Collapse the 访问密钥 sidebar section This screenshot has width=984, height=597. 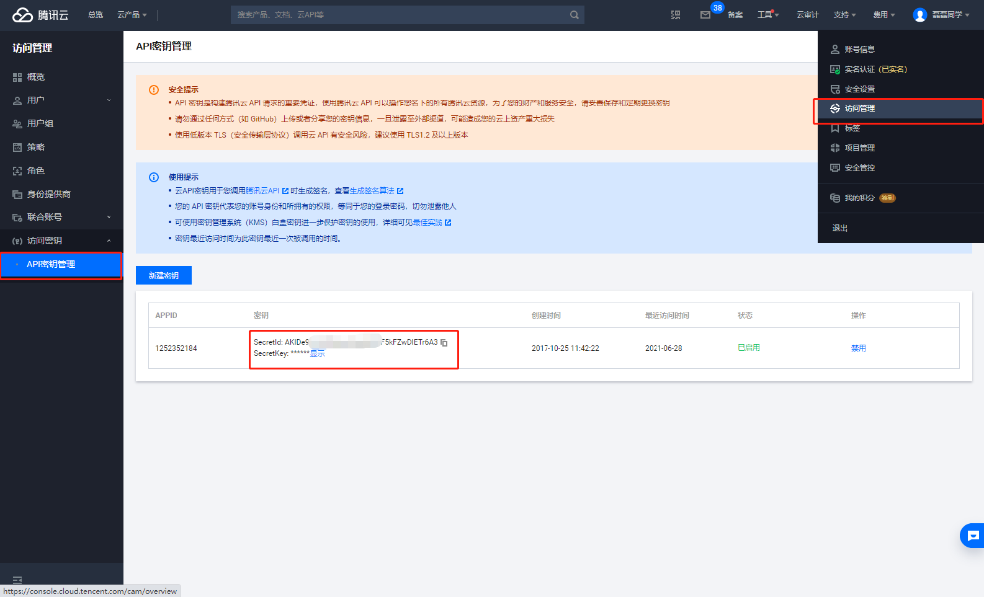pyautogui.click(x=62, y=241)
